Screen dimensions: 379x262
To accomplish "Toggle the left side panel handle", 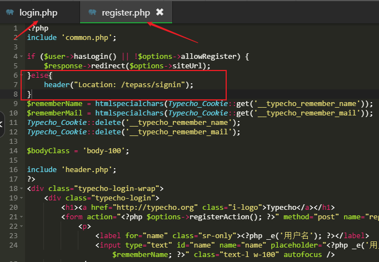I will 2,123.
